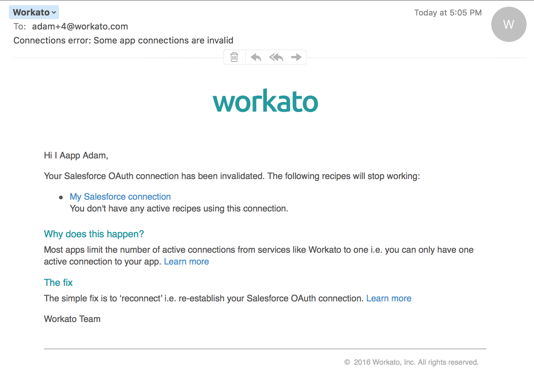Click 'The fix' heading

[58, 283]
